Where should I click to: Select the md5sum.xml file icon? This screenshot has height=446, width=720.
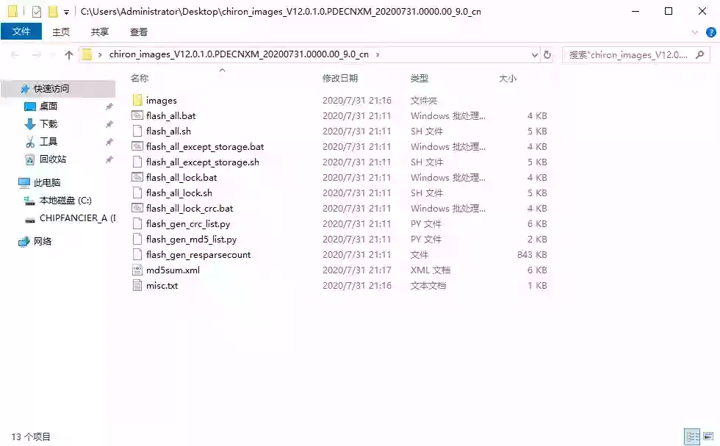click(137, 270)
